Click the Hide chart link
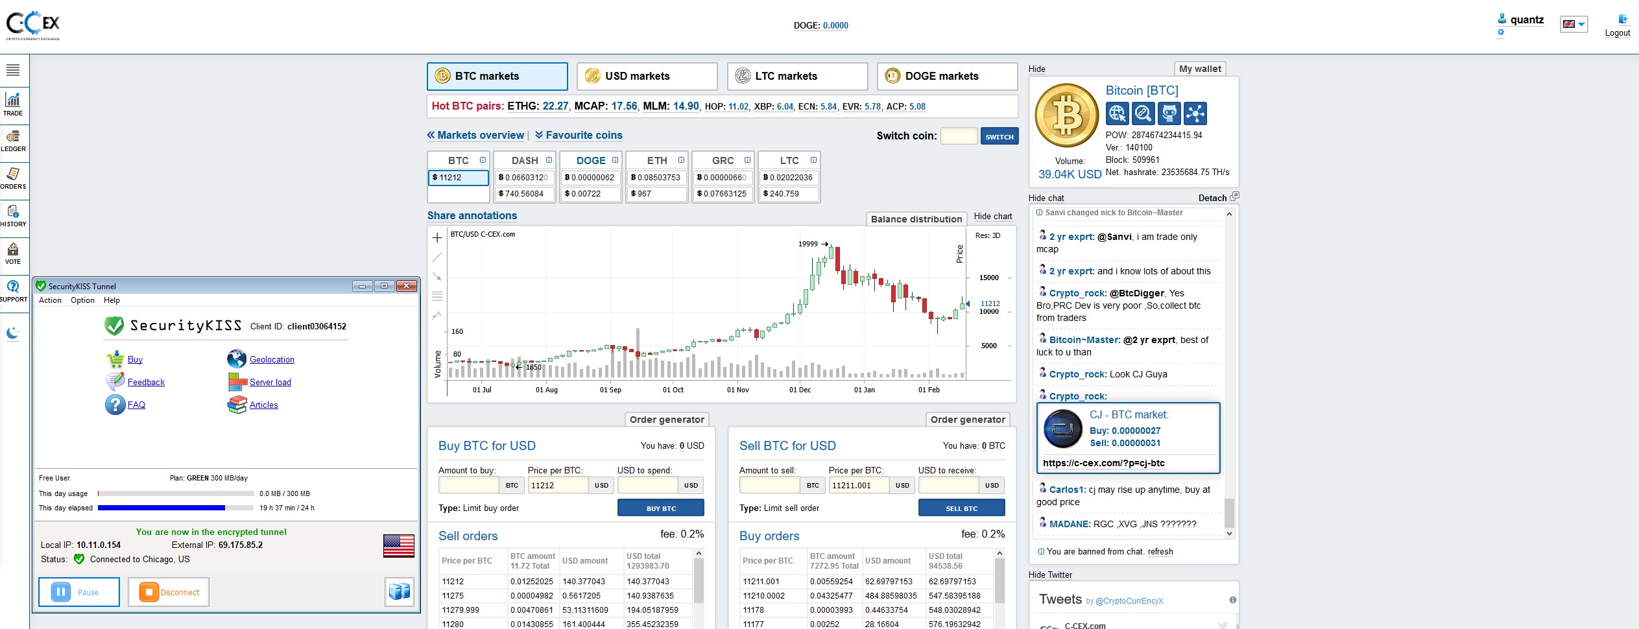Image resolution: width=1639 pixels, height=629 pixels. click(x=993, y=217)
